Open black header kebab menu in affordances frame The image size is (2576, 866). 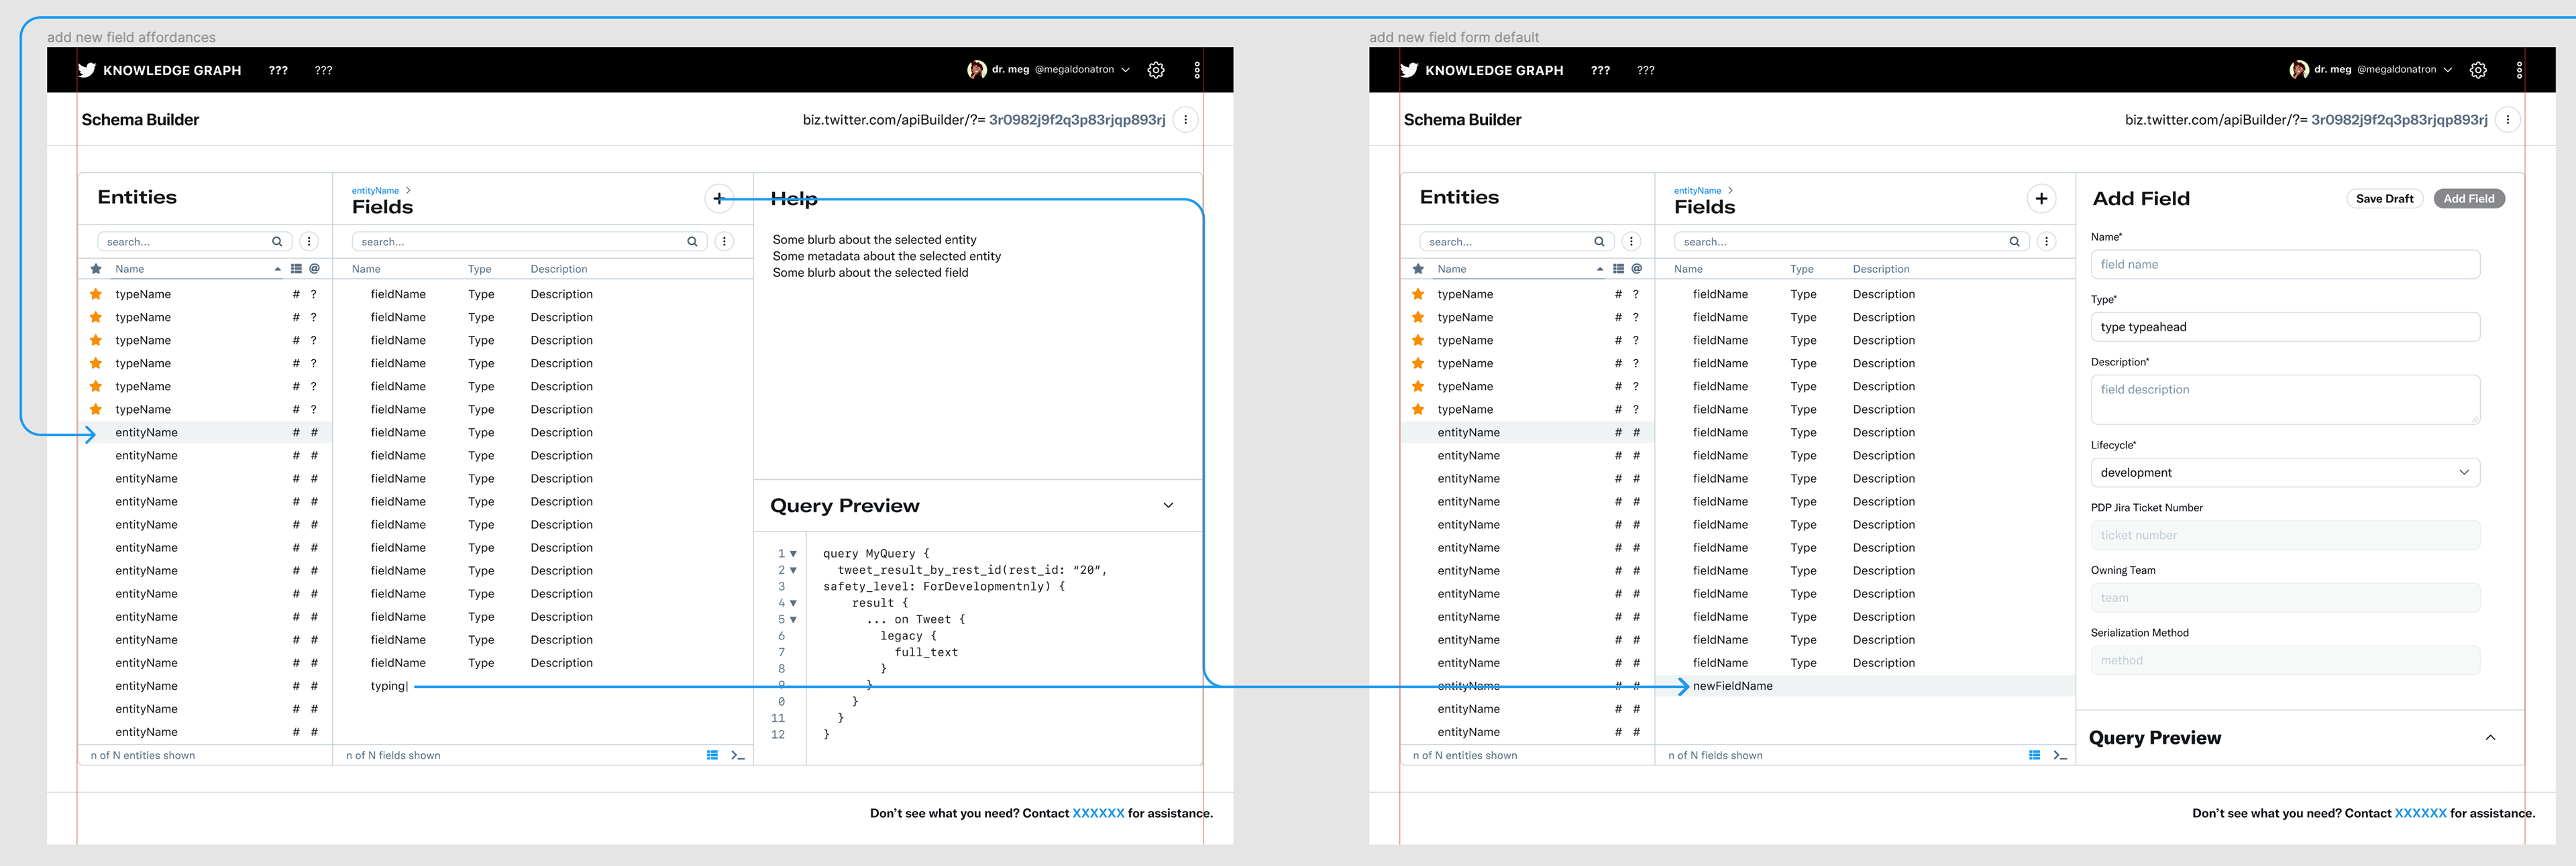1197,70
